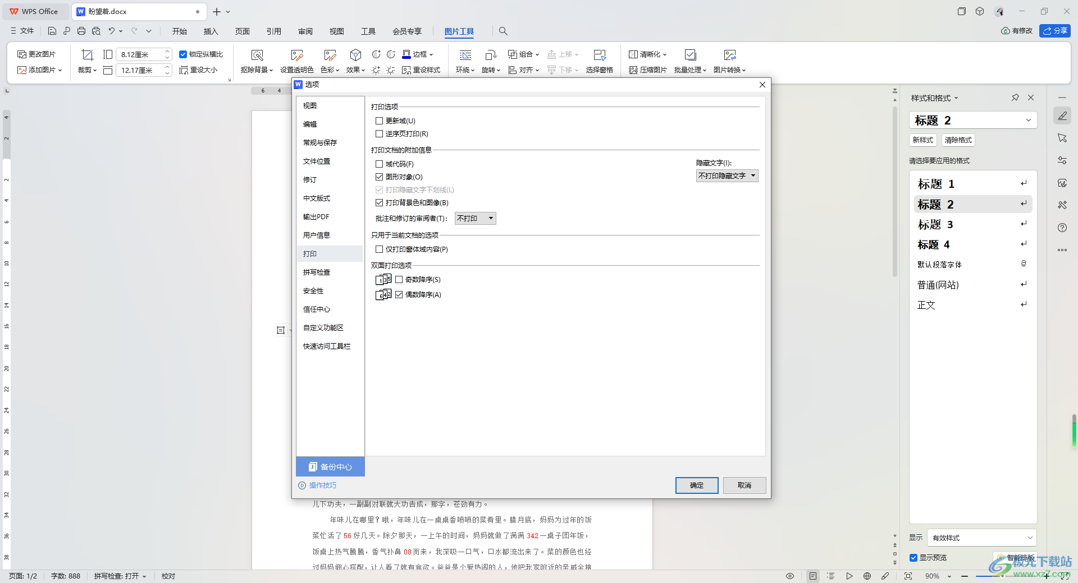This screenshot has height=583, width=1078.
Task: Open the 抠除背景 remove background tool
Action: click(257, 62)
